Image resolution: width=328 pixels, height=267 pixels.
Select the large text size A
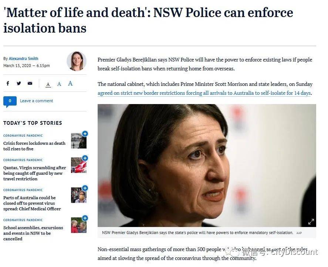(70, 83)
